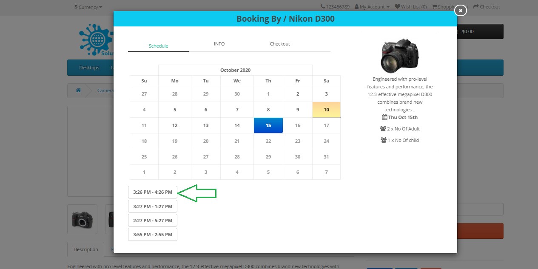Select October 9 on the calendar
This screenshot has height=269, width=538.
pyautogui.click(x=298, y=110)
